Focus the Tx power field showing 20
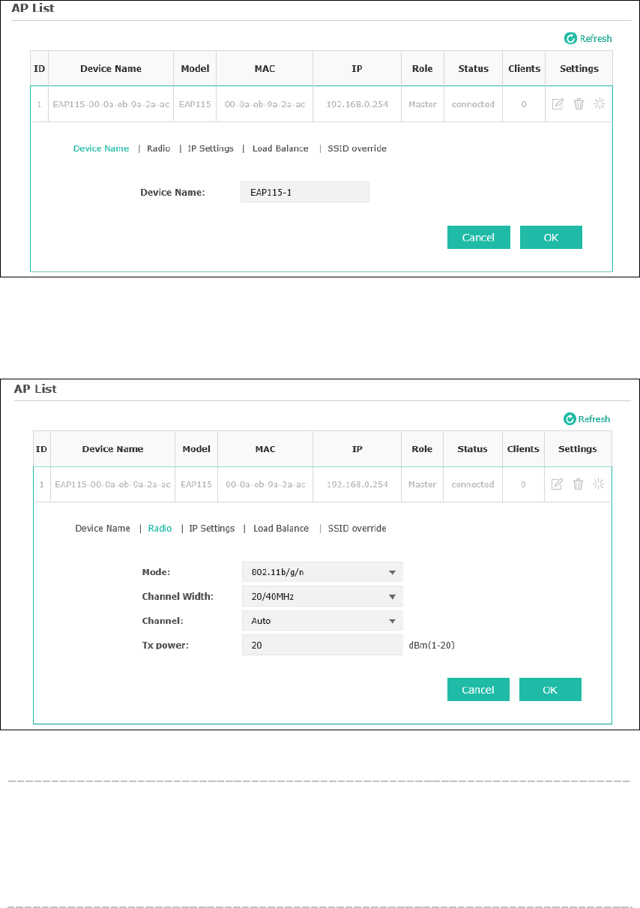640x908 pixels. coord(322,645)
